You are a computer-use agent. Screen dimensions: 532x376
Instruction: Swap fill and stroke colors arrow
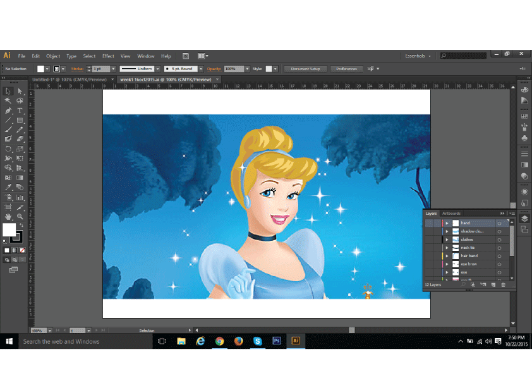(21, 226)
